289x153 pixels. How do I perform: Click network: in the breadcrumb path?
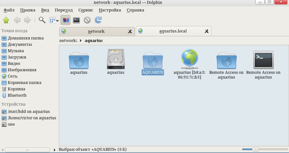(68, 40)
